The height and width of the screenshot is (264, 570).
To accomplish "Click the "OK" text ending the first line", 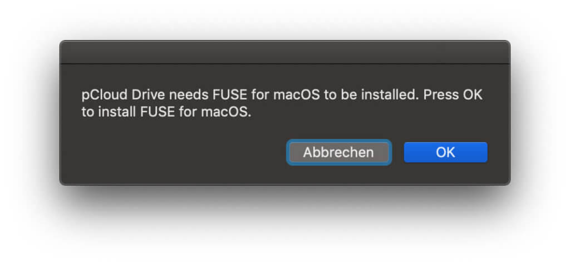I will click(x=472, y=95).
